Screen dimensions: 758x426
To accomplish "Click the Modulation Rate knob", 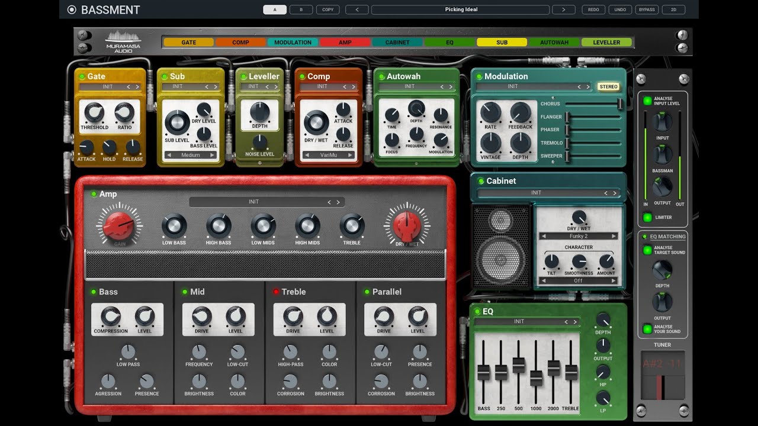I will click(x=490, y=112).
